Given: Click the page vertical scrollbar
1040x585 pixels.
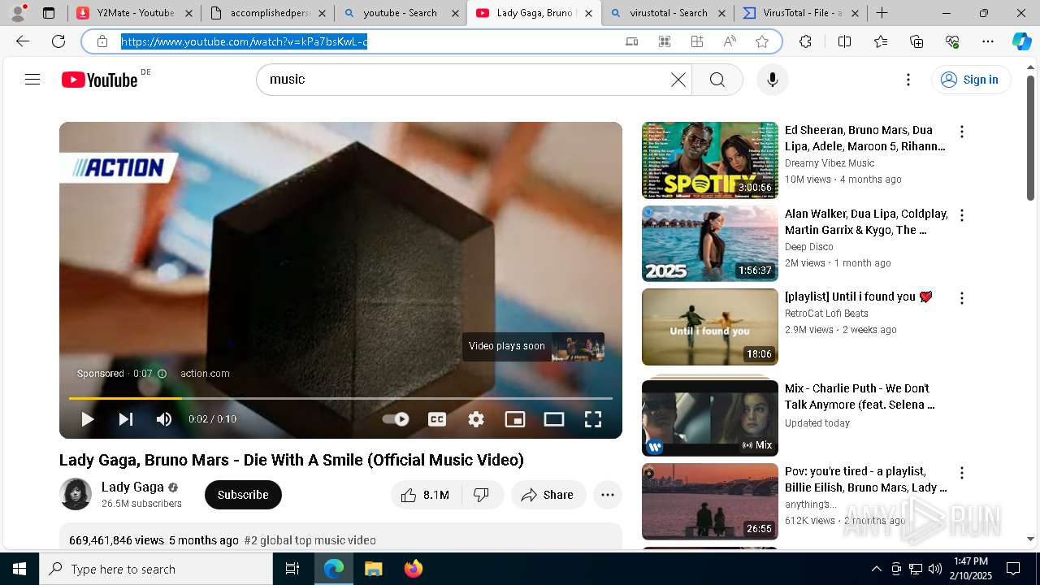Looking at the screenshot, I should tap(1030, 138).
